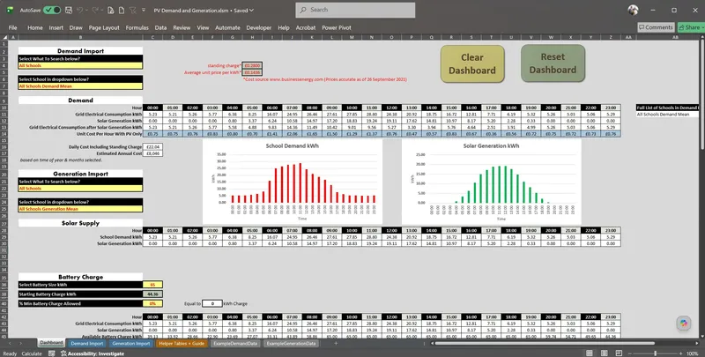Open the View ribbon tab
Image resolution: width=705 pixels, height=357 pixels.
[x=203, y=27]
